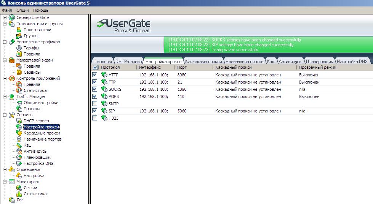
Task: Collapse the Traffic Manager node
Action: tap(5, 96)
